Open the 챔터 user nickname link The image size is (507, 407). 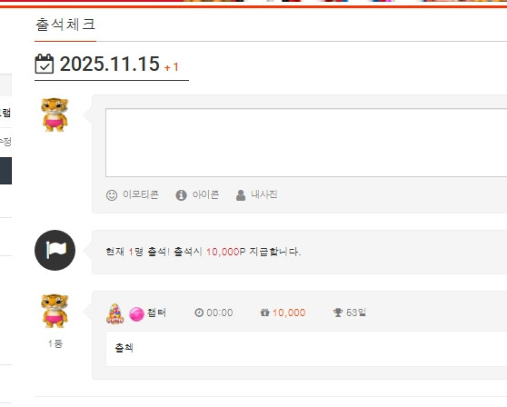(x=156, y=313)
